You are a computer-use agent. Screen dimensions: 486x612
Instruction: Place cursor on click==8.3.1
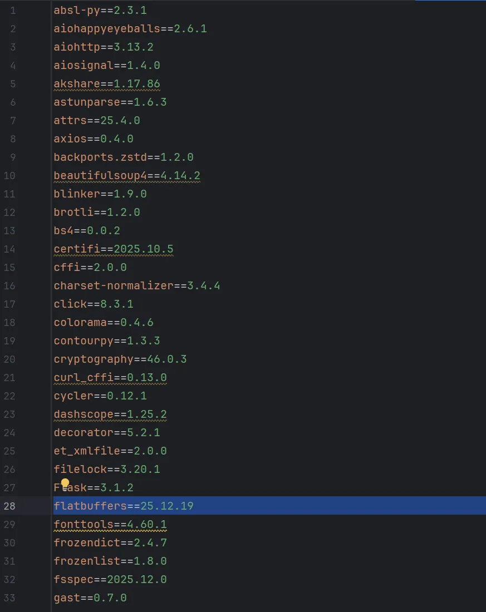94,304
